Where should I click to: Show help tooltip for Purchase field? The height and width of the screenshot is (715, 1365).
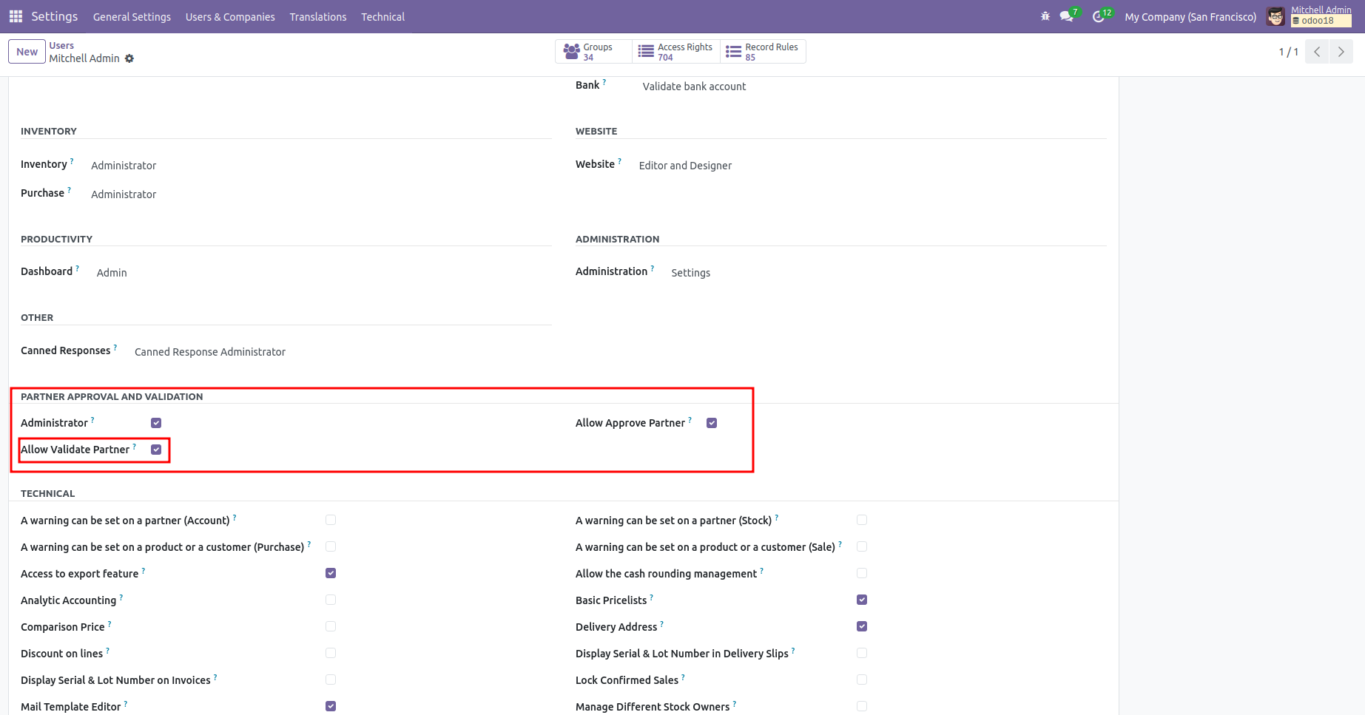coord(70,189)
